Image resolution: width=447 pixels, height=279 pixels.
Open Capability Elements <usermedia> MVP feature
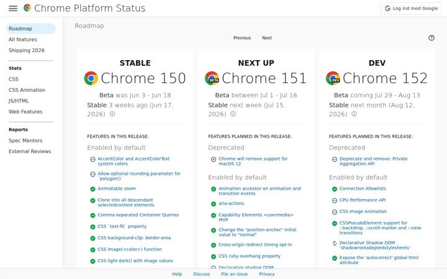pos(256,217)
